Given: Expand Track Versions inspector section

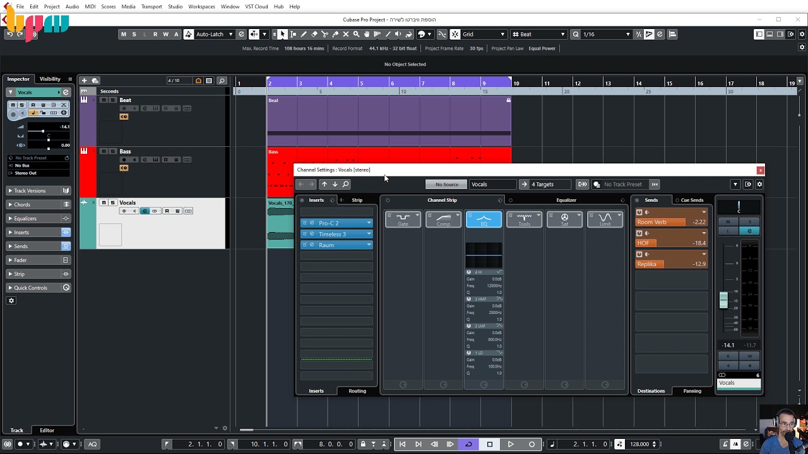Looking at the screenshot, I should pos(39,190).
